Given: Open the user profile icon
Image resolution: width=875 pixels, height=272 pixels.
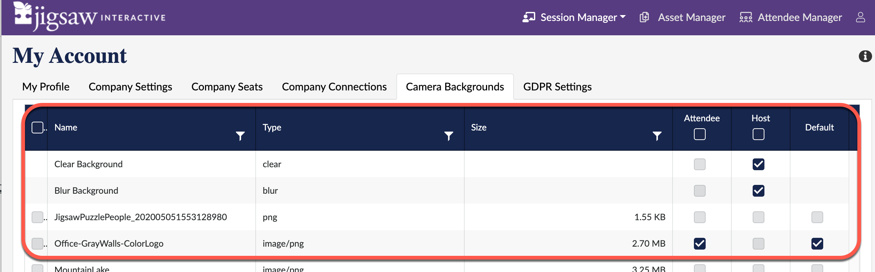Looking at the screenshot, I should pyautogui.click(x=860, y=17).
